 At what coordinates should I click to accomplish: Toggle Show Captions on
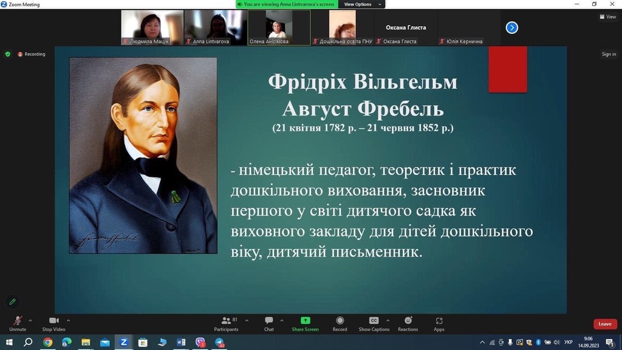[x=374, y=323]
